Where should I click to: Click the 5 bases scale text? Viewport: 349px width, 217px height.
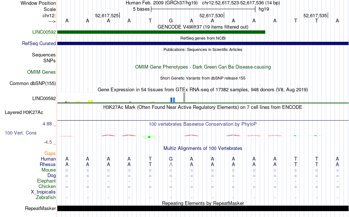click(141, 9)
